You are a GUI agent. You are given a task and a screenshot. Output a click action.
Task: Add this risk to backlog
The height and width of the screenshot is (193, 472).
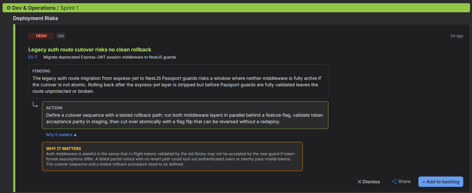click(441, 182)
